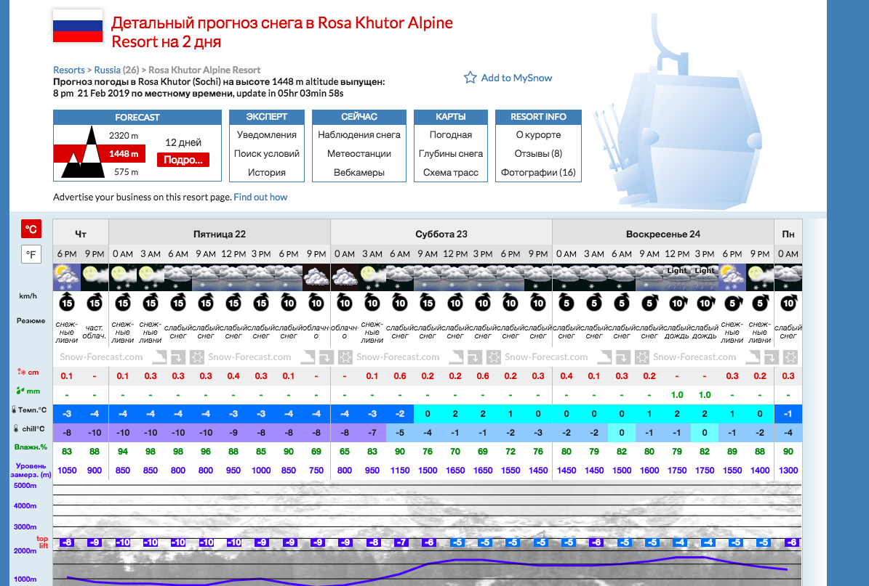
Task: Switch temperature units to Fahrenheit
Action: [31, 255]
